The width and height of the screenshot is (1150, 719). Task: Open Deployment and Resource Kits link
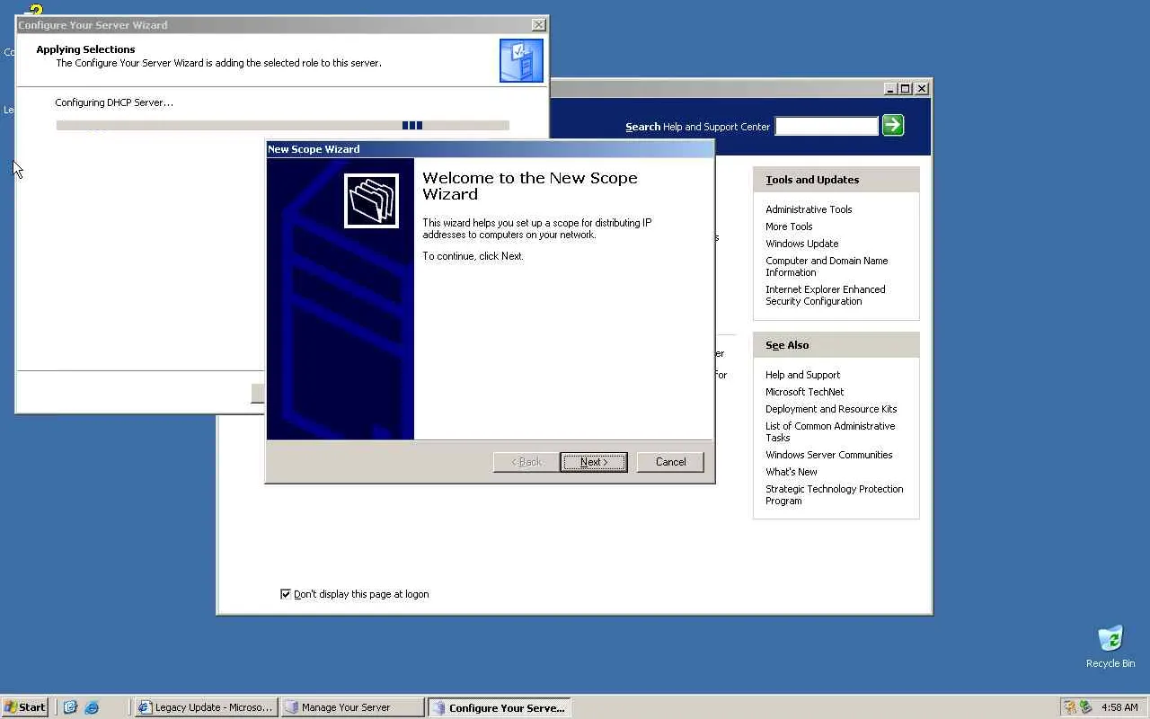click(831, 409)
